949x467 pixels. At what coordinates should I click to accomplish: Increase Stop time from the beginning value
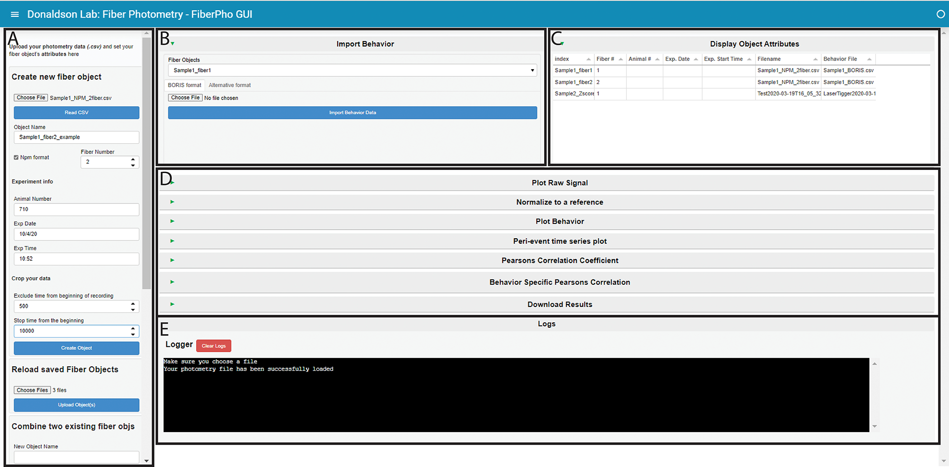[x=133, y=328]
